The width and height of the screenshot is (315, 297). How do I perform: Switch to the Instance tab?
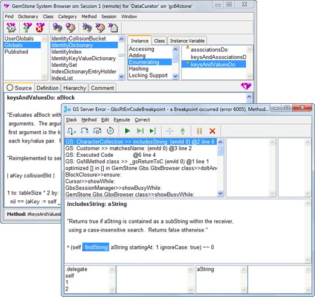[140, 41]
